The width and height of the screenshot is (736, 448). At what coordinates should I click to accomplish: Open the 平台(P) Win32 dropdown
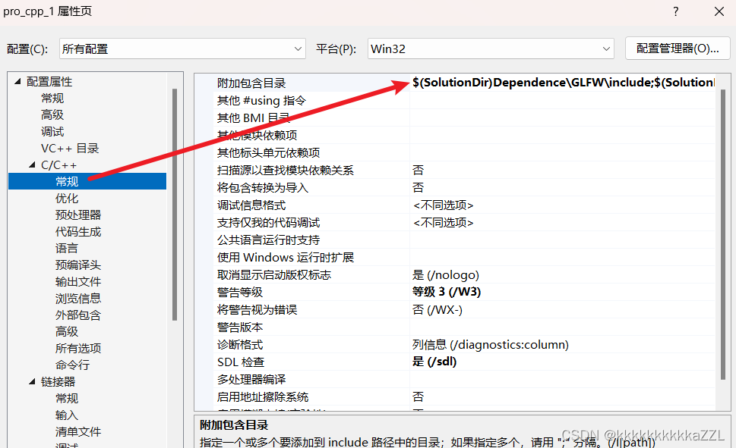[x=490, y=48]
